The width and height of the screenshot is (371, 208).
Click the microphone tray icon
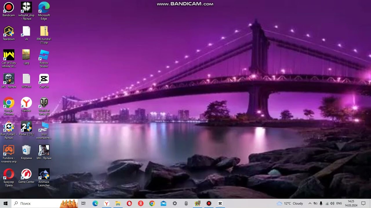click(321, 203)
